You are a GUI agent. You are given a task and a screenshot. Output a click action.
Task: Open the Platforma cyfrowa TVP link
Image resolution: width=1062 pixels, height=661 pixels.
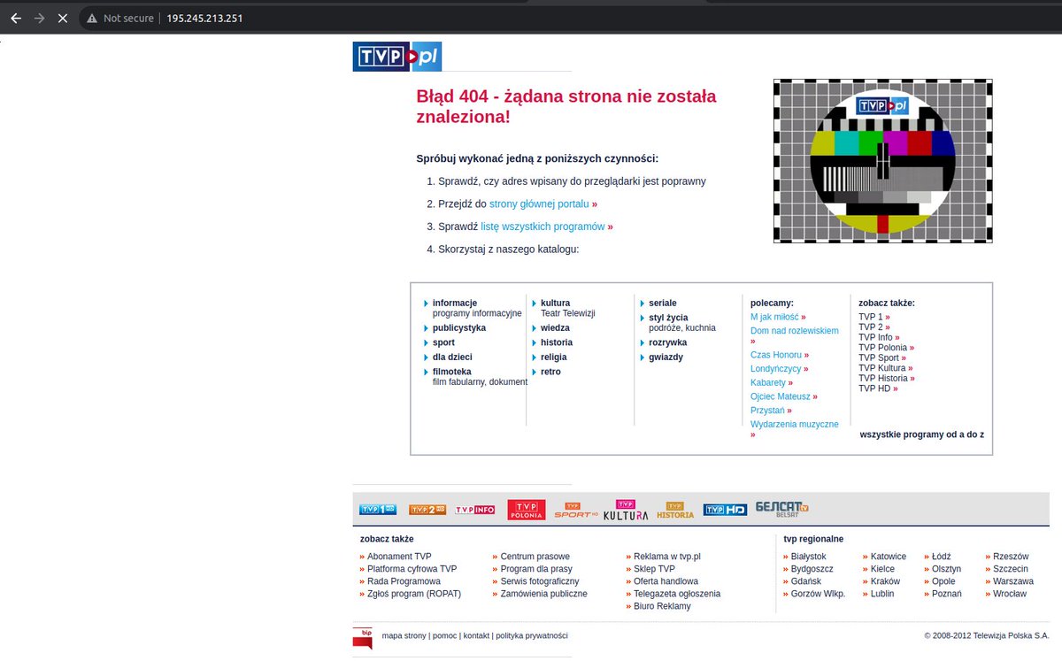412,569
